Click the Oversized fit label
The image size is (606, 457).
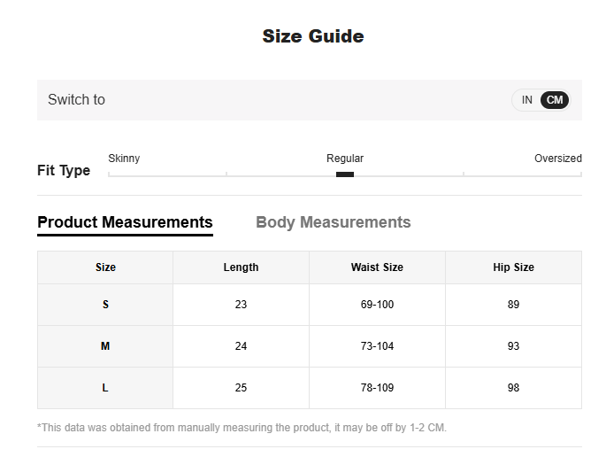pyautogui.click(x=557, y=159)
